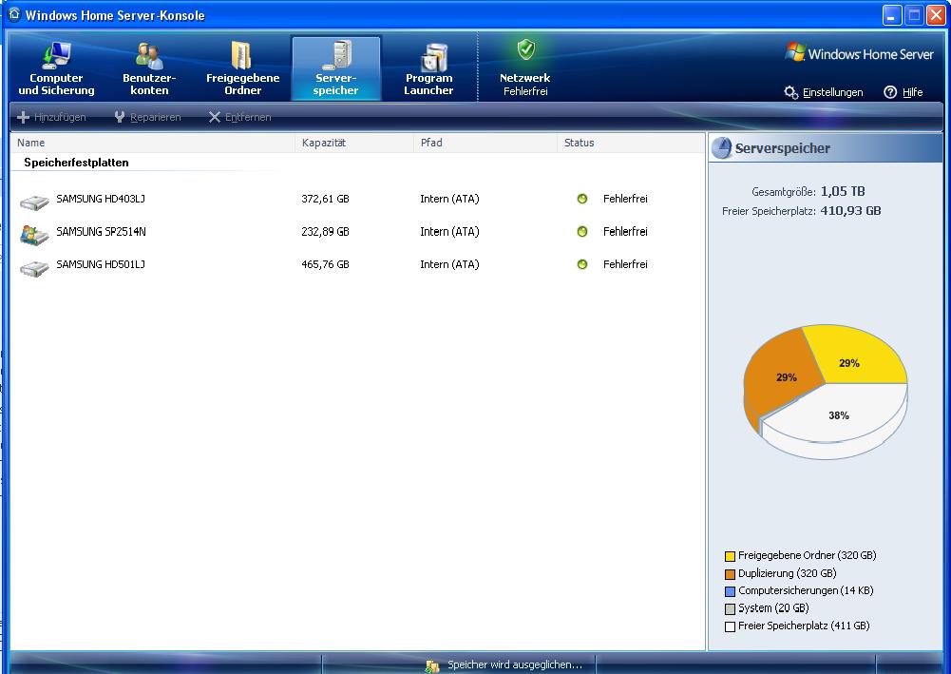This screenshot has width=951, height=674.
Task: Click the 232,89 GB capacity cell
Action: [325, 232]
